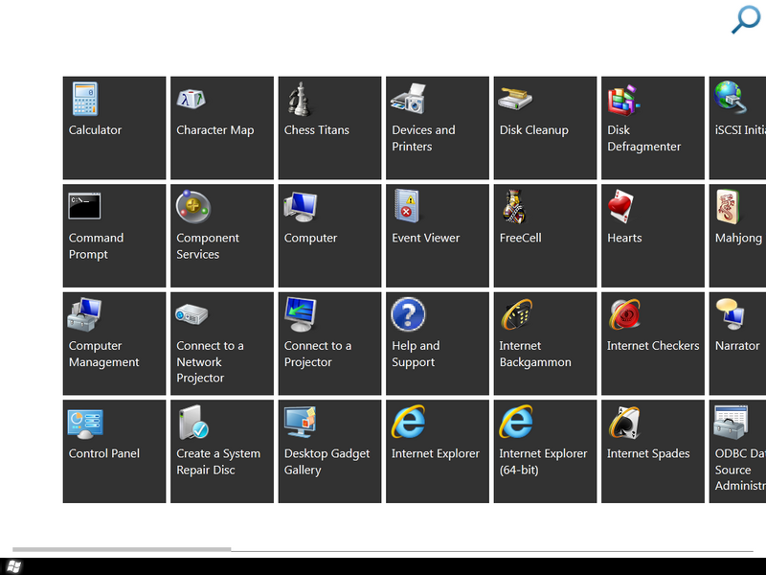Click the 'Disk Cleanup' label
This screenshot has height=575, width=766.
(534, 130)
